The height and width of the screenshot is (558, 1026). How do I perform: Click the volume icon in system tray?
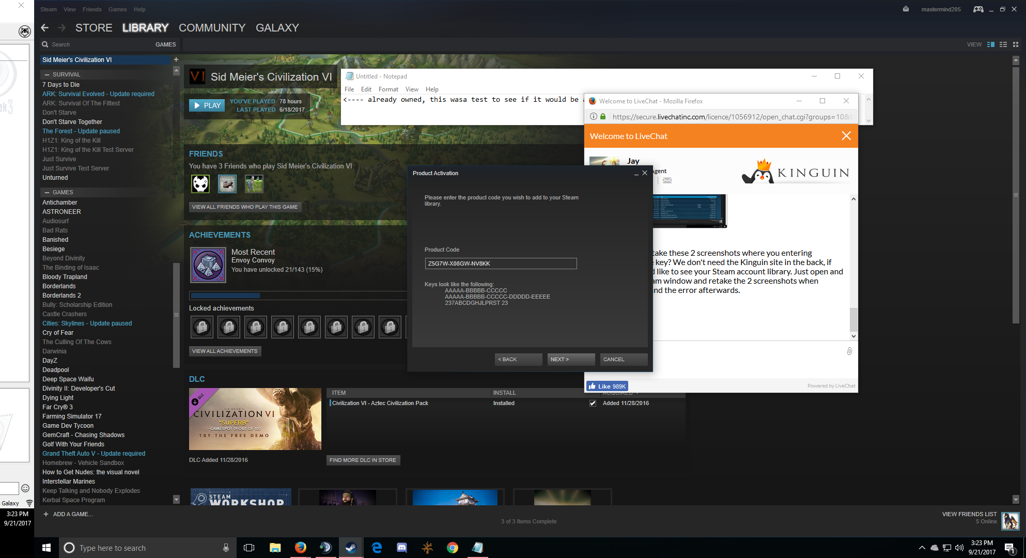pos(959,548)
